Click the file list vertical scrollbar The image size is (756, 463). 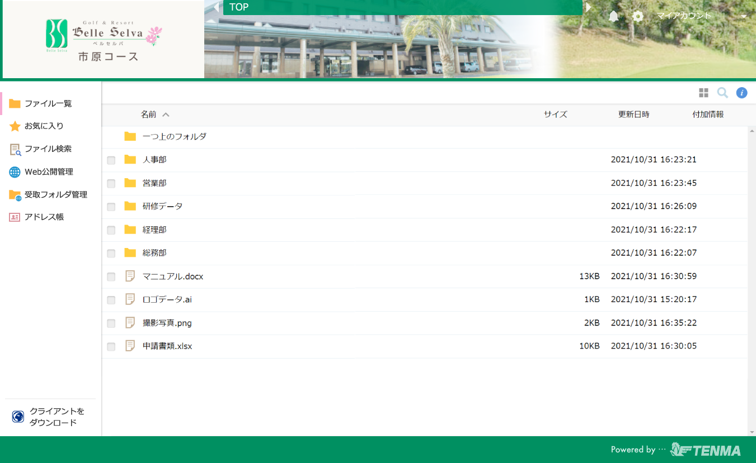(752, 279)
